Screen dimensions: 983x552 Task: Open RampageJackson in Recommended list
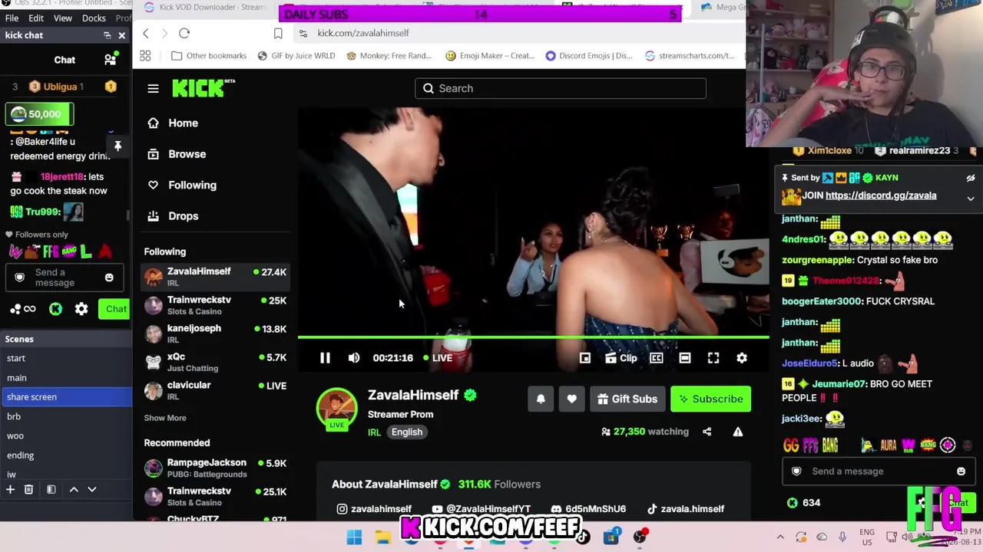(x=215, y=468)
